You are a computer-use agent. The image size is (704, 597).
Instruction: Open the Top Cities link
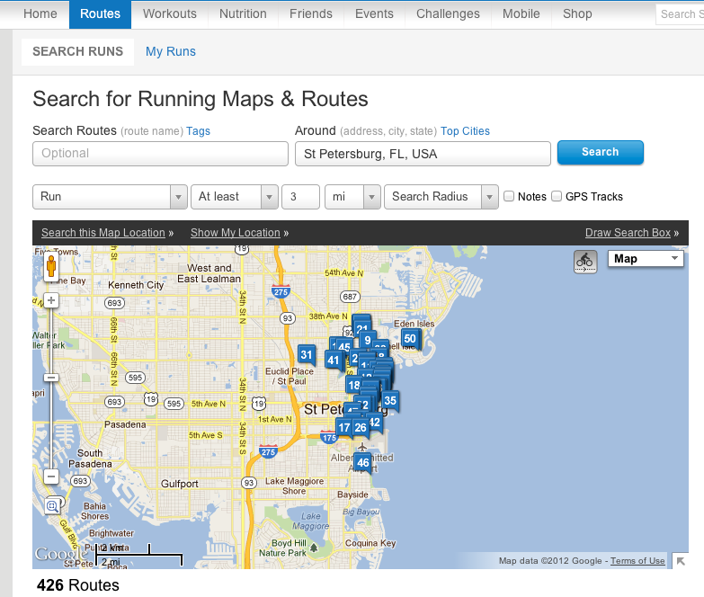click(x=465, y=131)
